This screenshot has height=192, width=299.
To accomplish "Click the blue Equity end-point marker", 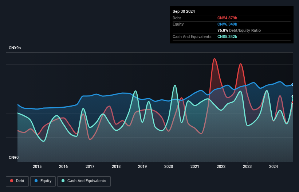I will pyautogui.click(x=293, y=84).
